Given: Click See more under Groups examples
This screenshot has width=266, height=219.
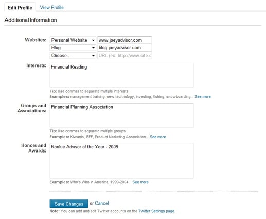Looking at the screenshot, I should tap(158, 137).
